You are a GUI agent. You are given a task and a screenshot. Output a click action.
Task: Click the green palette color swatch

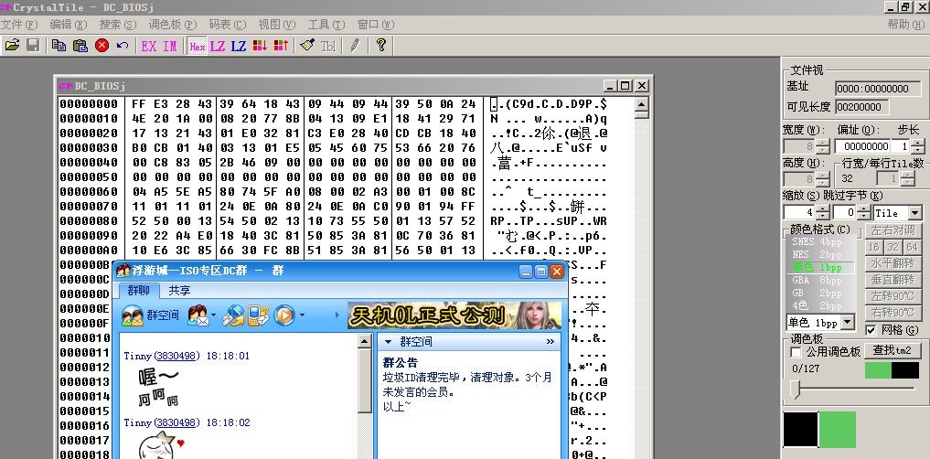[837, 430]
